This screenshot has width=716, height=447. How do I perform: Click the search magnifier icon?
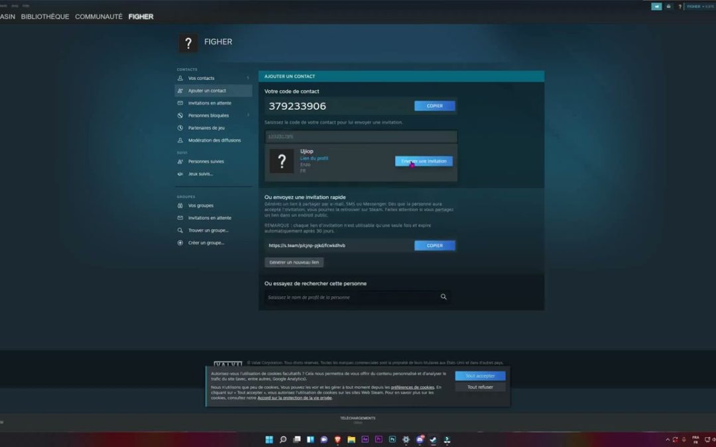[444, 297]
